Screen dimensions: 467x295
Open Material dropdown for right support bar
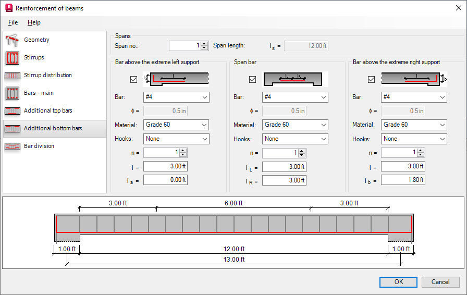coord(414,125)
